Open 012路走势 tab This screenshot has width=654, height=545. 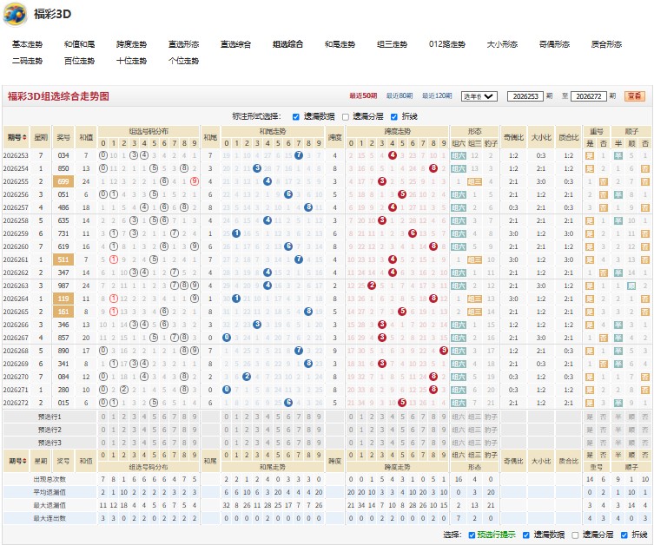pos(446,44)
